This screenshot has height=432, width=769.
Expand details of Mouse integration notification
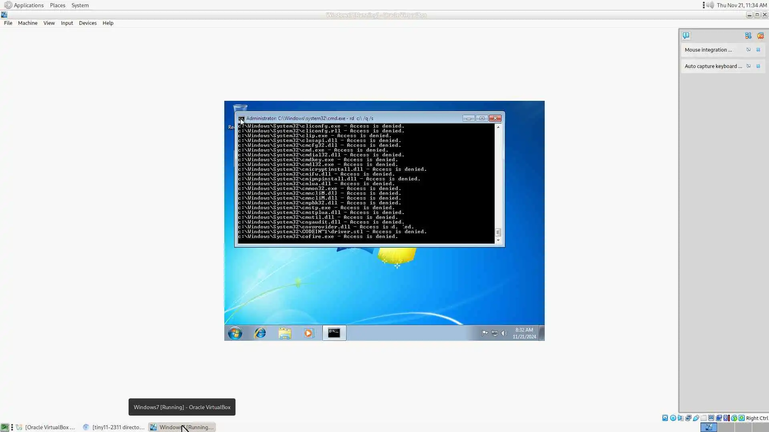[748, 50]
